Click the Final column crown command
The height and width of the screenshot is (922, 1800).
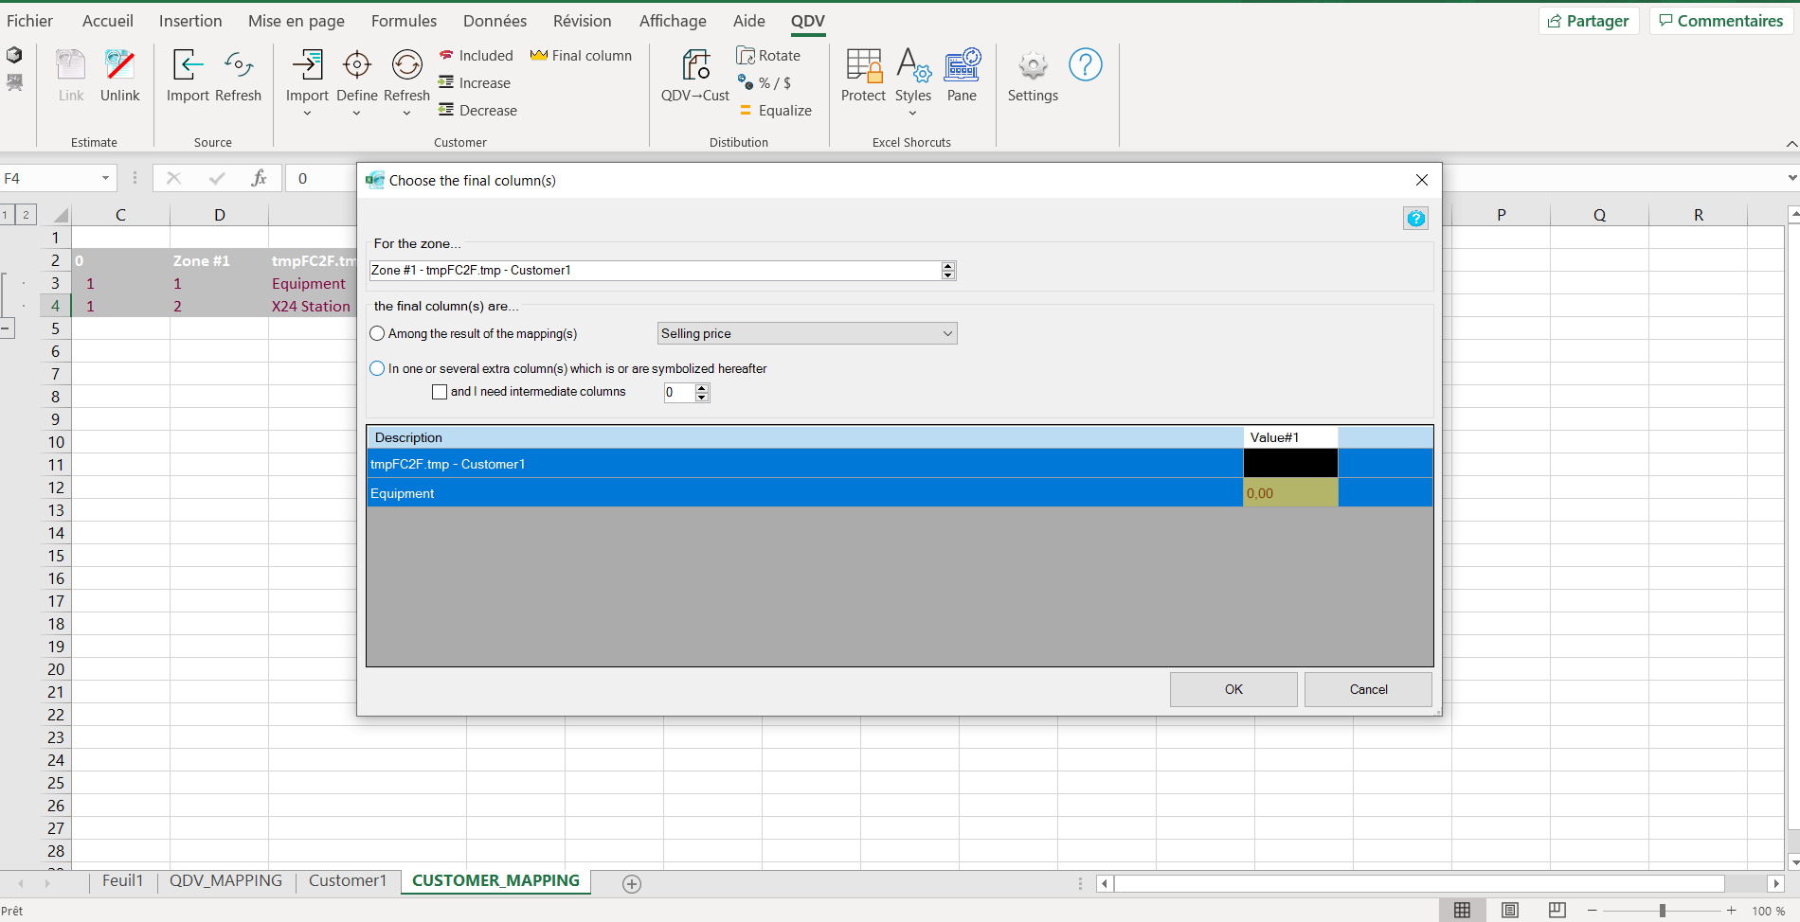[x=581, y=56]
